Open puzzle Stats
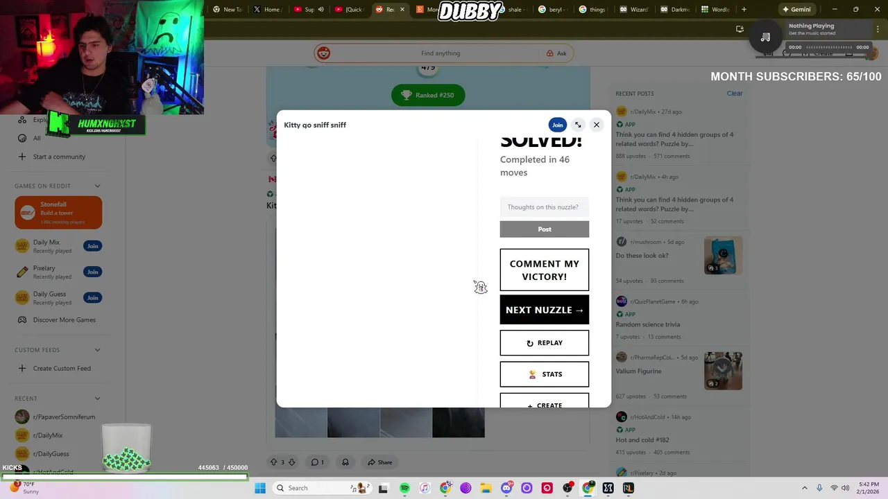 pyautogui.click(x=545, y=374)
